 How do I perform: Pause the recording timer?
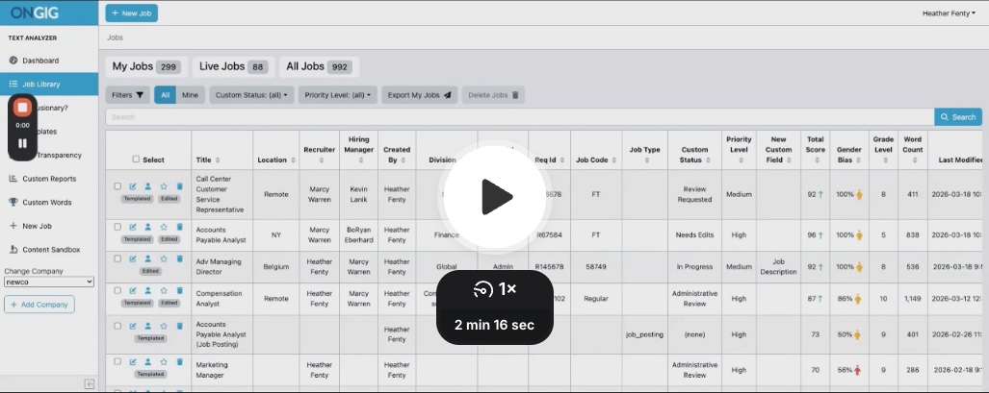click(x=22, y=143)
